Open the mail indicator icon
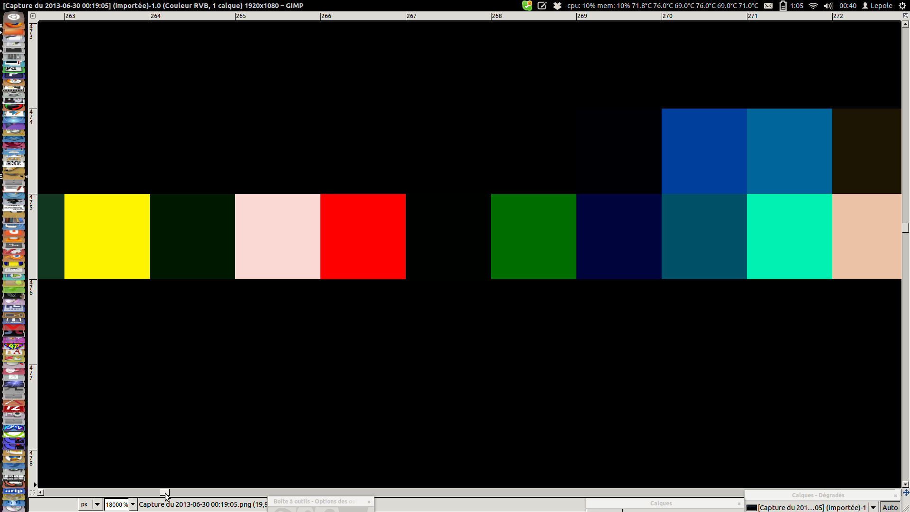 768,6
